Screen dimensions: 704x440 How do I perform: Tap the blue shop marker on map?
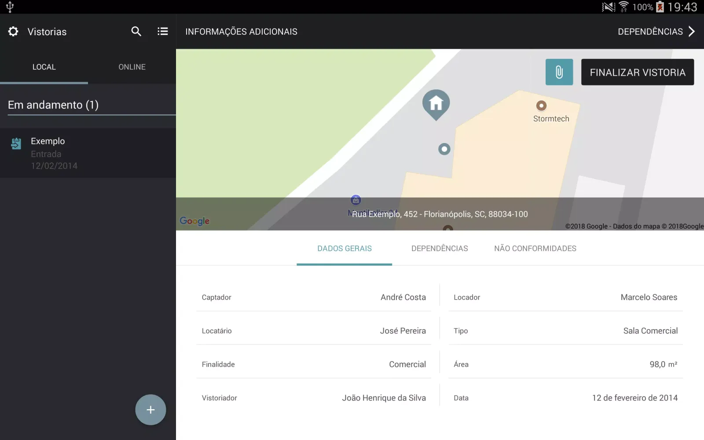[356, 200]
